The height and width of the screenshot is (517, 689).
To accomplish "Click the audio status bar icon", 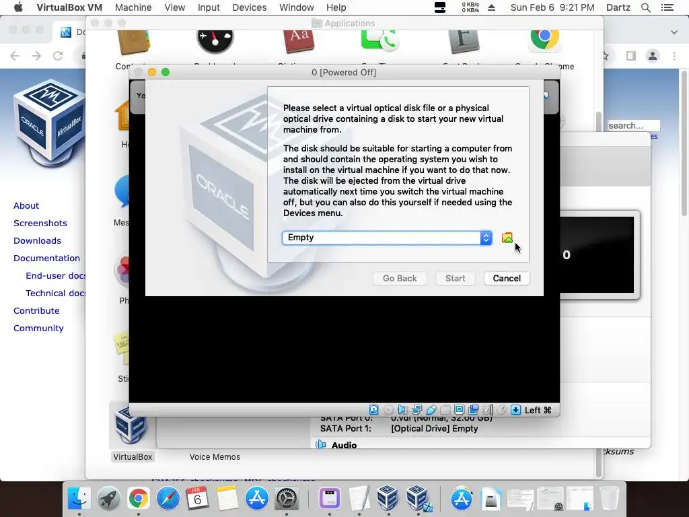I will [x=402, y=410].
